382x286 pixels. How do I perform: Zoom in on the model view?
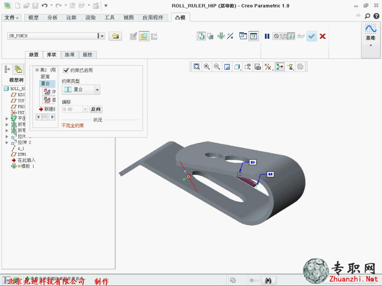coord(207,67)
